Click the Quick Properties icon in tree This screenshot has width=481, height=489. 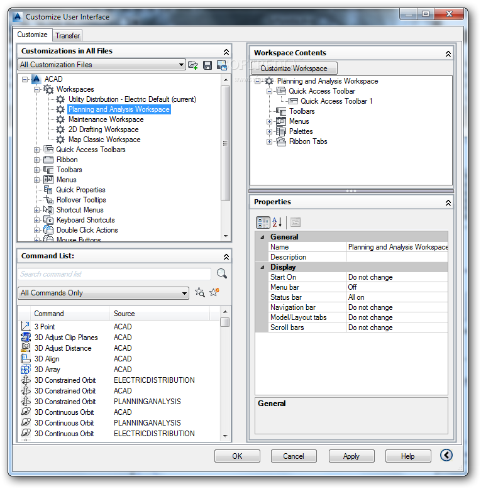pyautogui.click(x=48, y=190)
